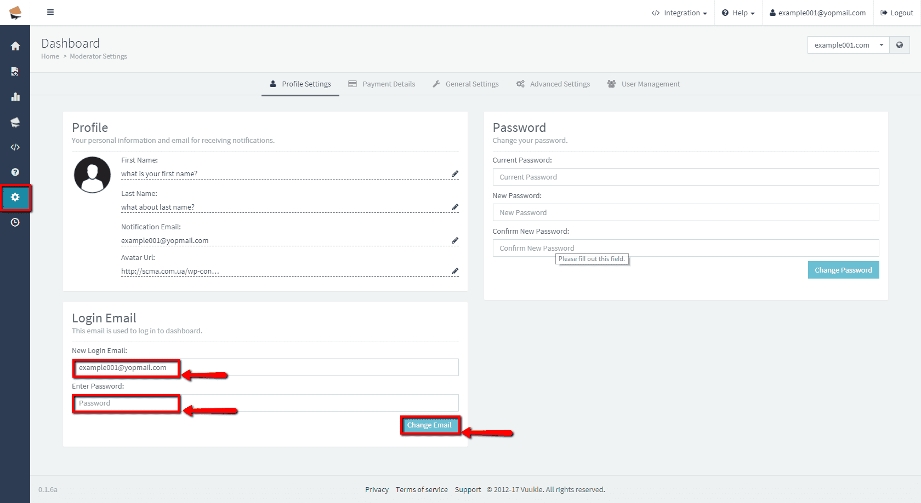Click the Logout link

click(x=897, y=13)
